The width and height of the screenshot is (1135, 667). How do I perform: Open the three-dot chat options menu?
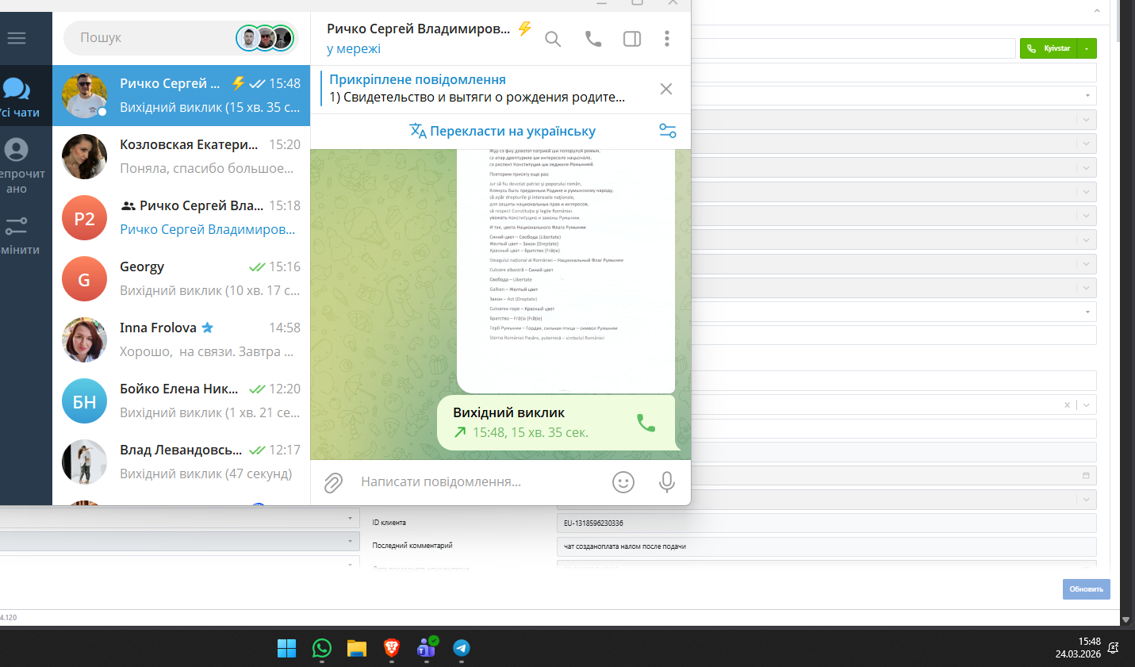(x=667, y=39)
